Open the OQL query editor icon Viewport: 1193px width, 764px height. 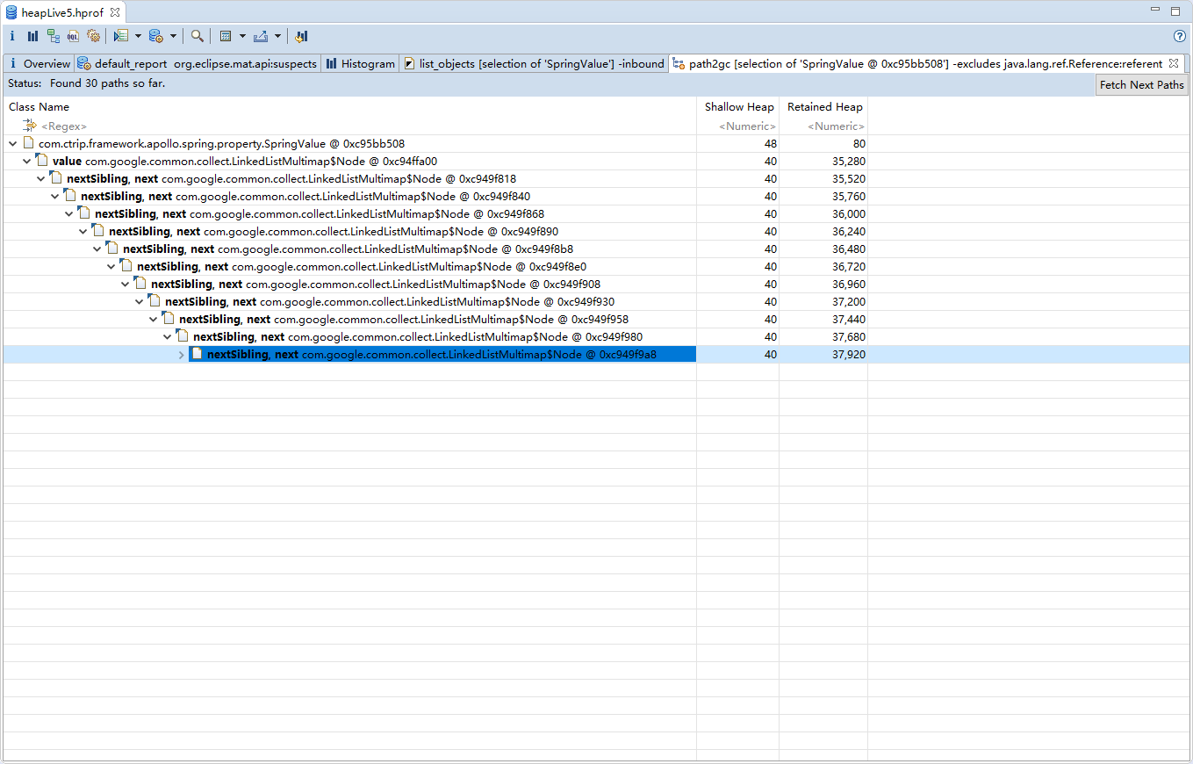(x=74, y=36)
